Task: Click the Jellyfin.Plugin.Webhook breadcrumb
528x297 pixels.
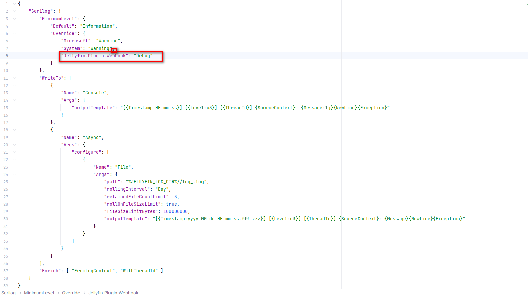Action: (x=113, y=293)
